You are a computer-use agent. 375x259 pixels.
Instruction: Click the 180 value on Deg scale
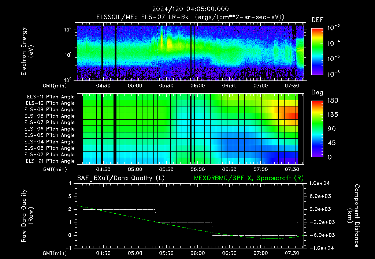click(333, 101)
